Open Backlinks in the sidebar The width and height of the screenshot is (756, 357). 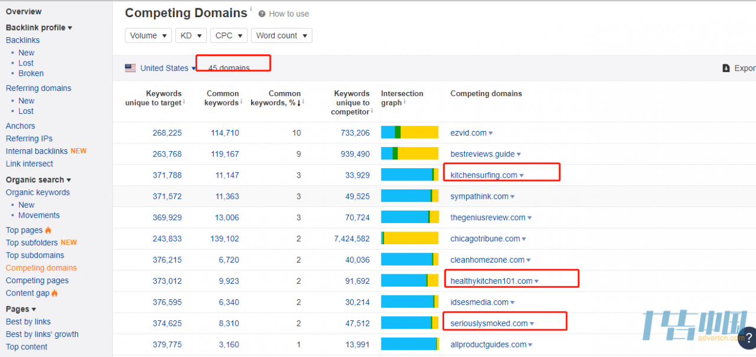23,40
